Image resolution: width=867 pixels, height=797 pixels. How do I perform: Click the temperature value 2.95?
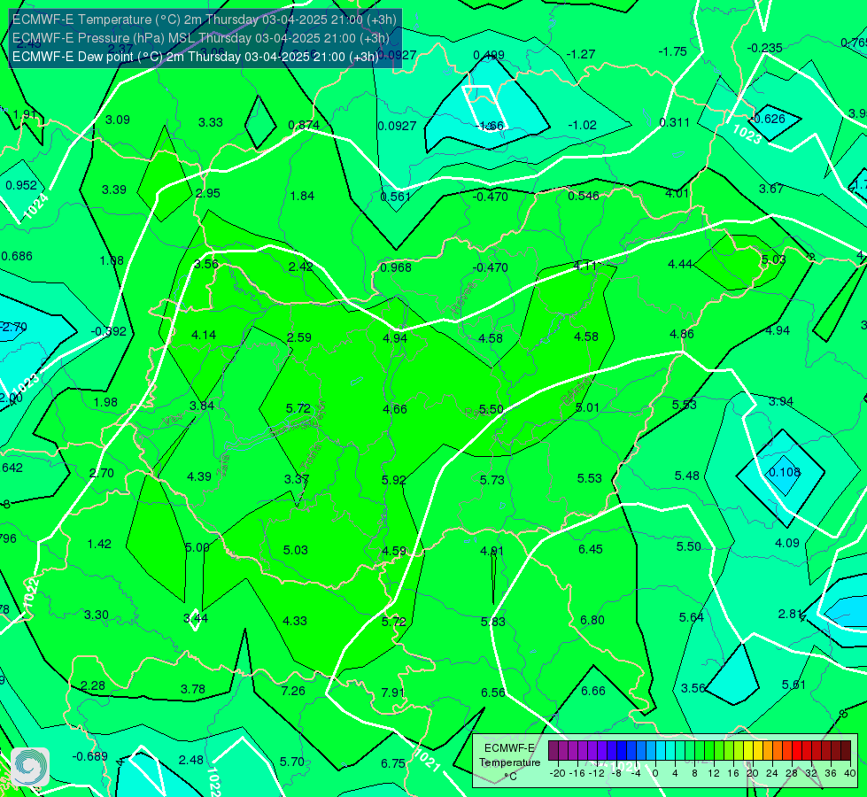click(x=208, y=193)
